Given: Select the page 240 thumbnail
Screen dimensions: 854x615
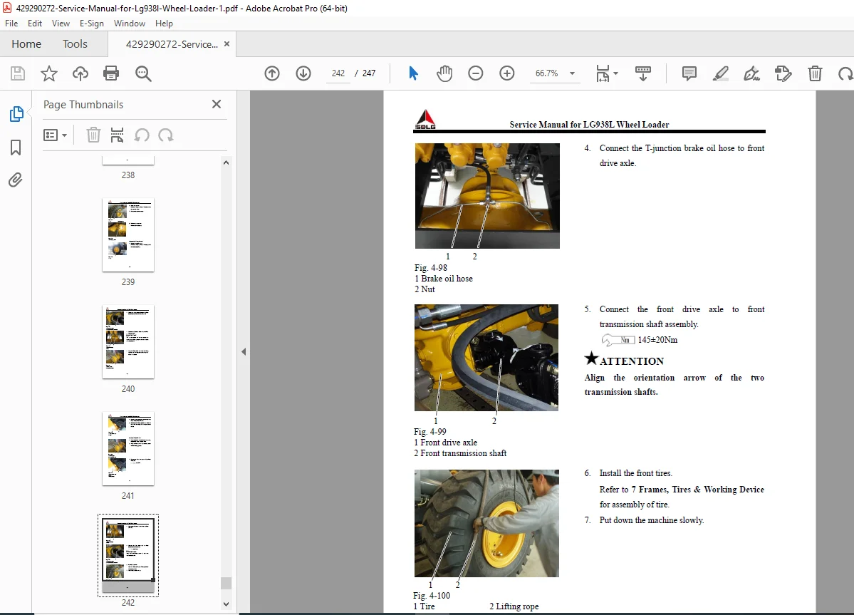Looking at the screenshot, I should [128, 341].
